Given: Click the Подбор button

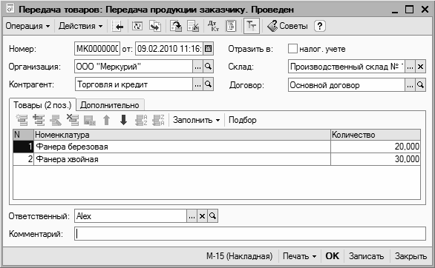Looking at the screenshot, I should pos(243,120).
